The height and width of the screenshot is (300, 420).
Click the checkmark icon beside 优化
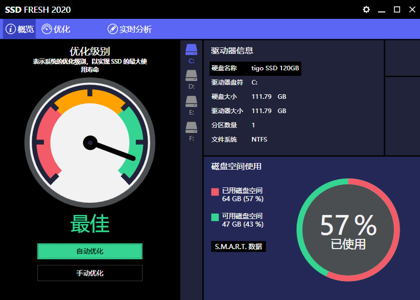click(x=45, y=29)
